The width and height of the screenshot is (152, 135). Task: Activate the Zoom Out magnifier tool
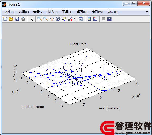(x=46, y=19)
